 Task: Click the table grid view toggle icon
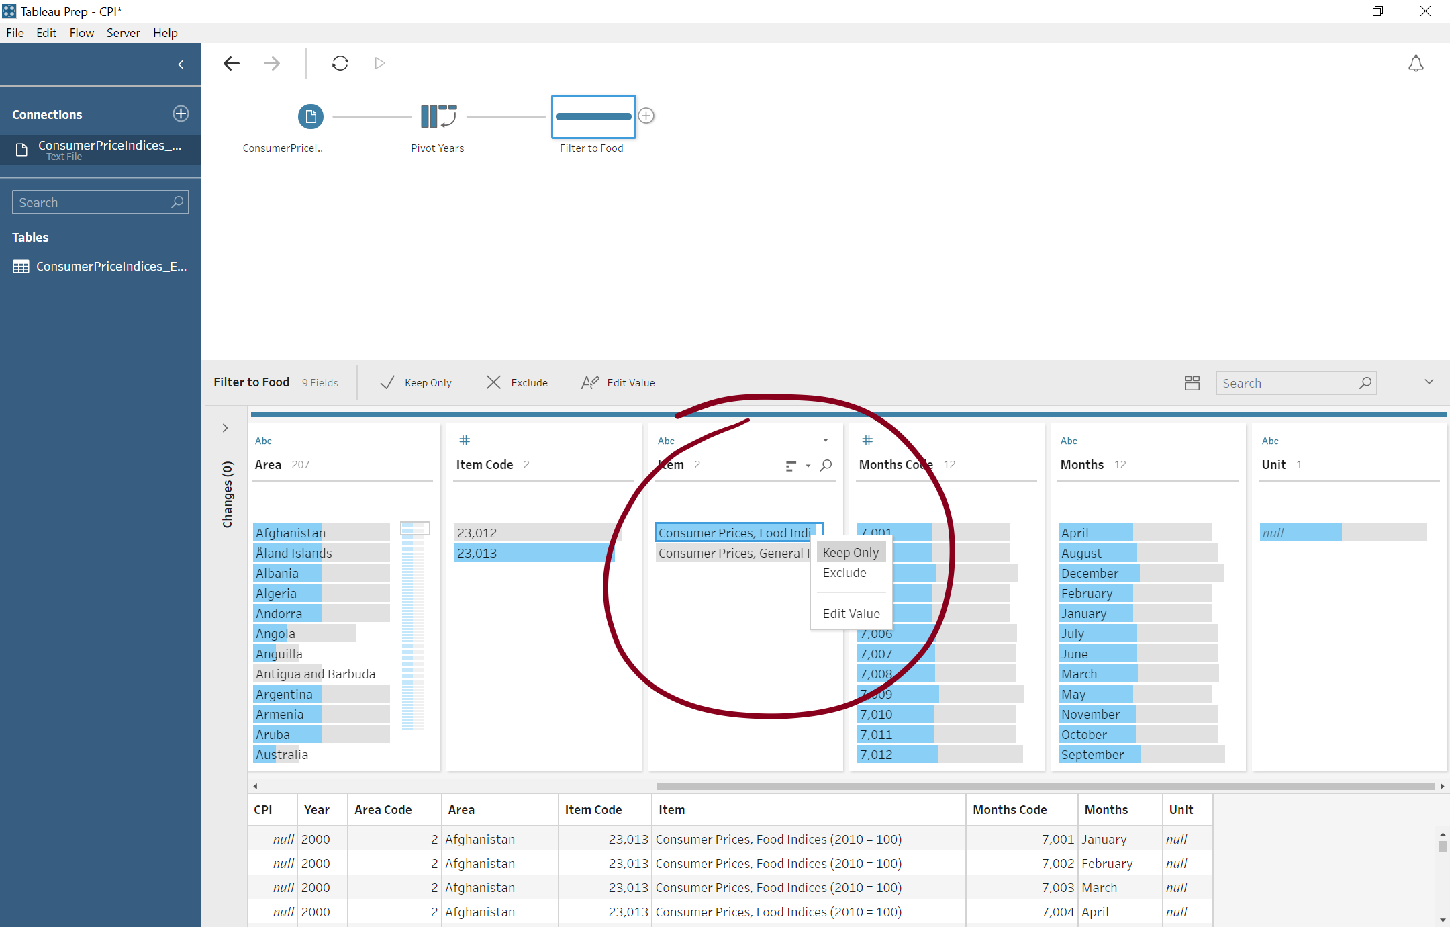click(1192, 383)
